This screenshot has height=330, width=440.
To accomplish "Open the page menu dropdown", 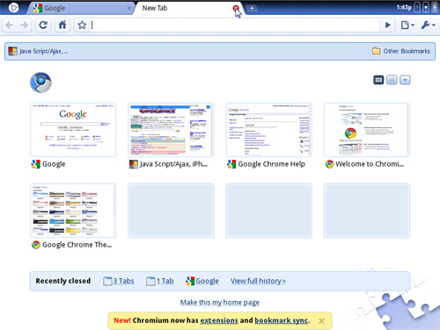I will click(407, 25).
